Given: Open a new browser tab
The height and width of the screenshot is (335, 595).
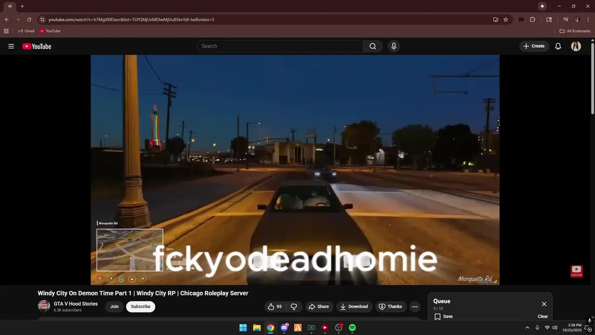Looking at the screenshot, I should 22,6.
